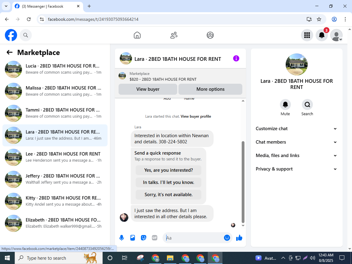Select the Messenger | Facebook tab
The height and width of the screenshot is (264, 352).
(x=48, y=6)
